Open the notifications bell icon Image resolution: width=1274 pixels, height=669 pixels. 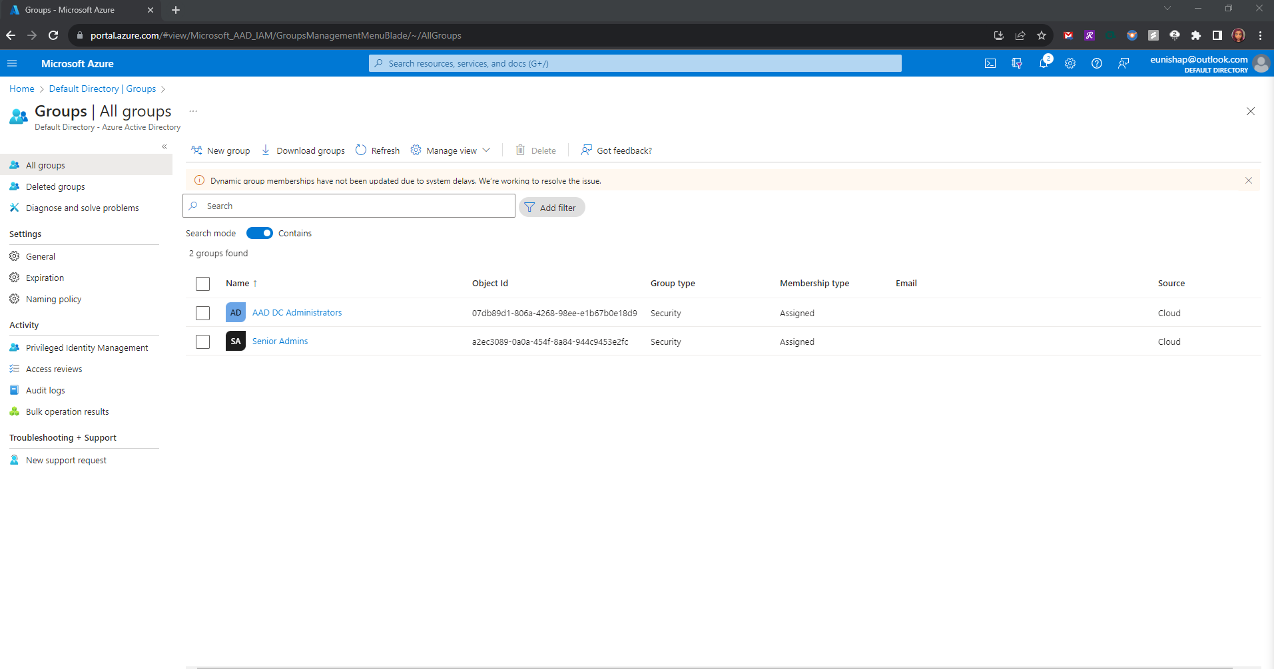coord(1043,63)
